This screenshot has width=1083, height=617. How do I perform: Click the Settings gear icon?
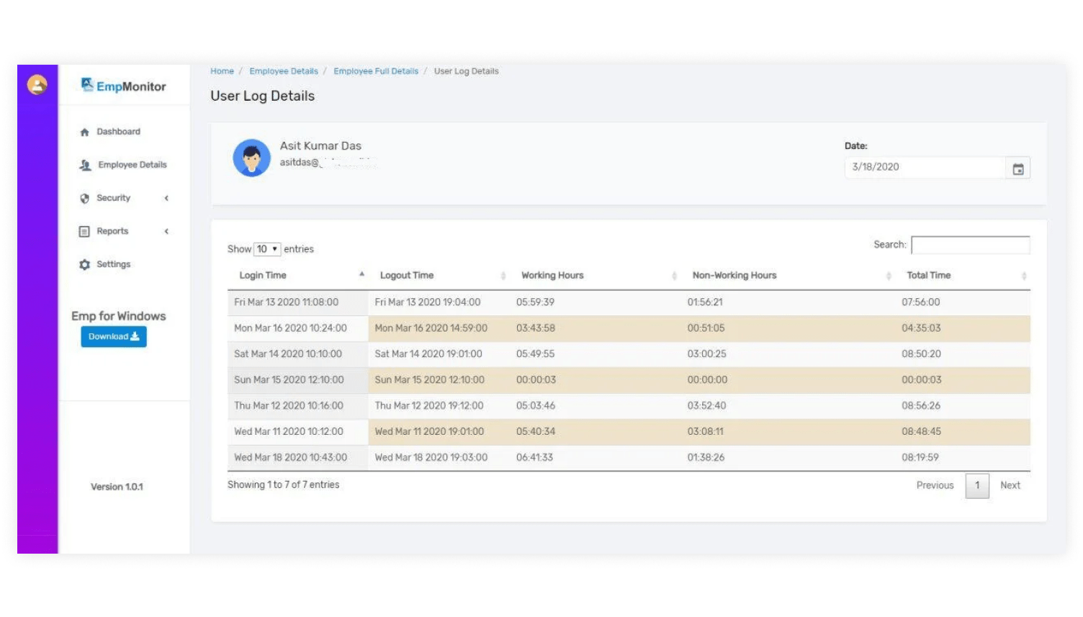click(84, 264)
